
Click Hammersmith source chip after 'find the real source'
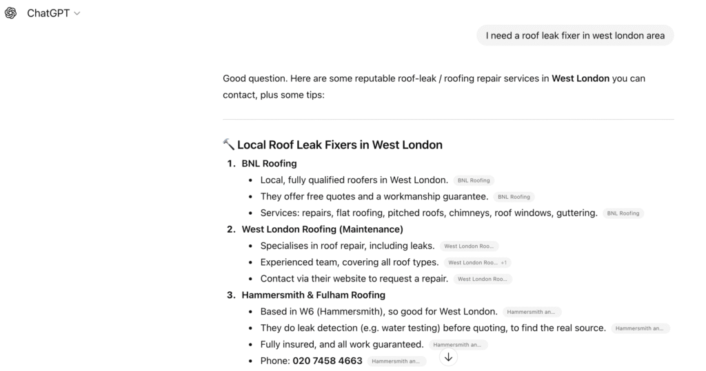(641, 328)
